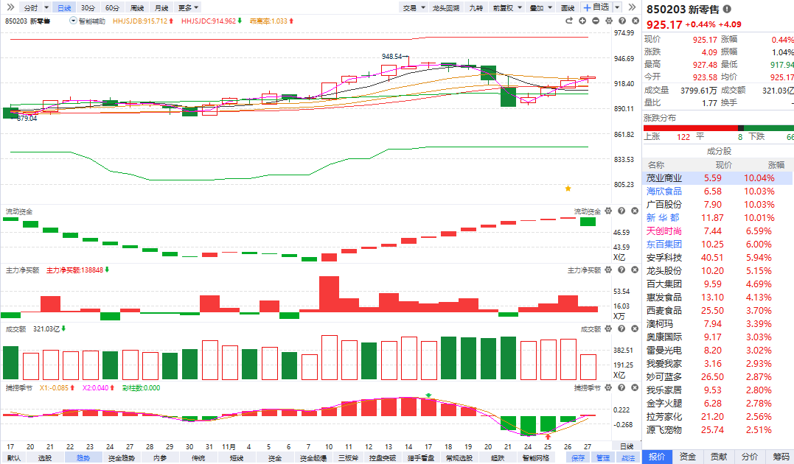Viewport: 794px width, 464px height.
Task: Click 管理 in bottom template bar
Action: click(x=603, y=457)
